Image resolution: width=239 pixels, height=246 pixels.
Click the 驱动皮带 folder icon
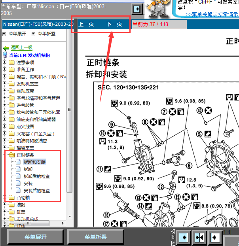click(11, 91)
